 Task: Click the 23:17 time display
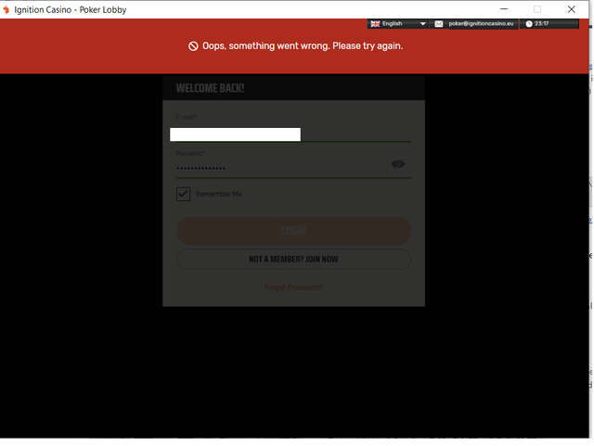[542, 23]
